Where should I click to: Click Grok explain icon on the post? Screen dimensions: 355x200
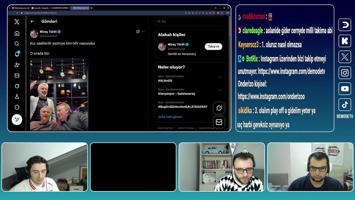coord(138,32)
